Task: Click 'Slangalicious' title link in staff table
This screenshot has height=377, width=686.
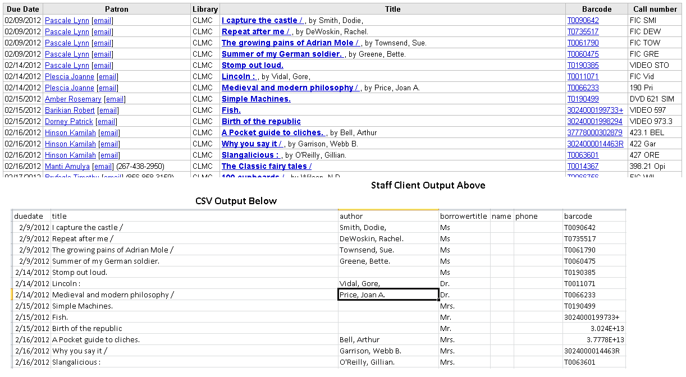Action: 250,155
